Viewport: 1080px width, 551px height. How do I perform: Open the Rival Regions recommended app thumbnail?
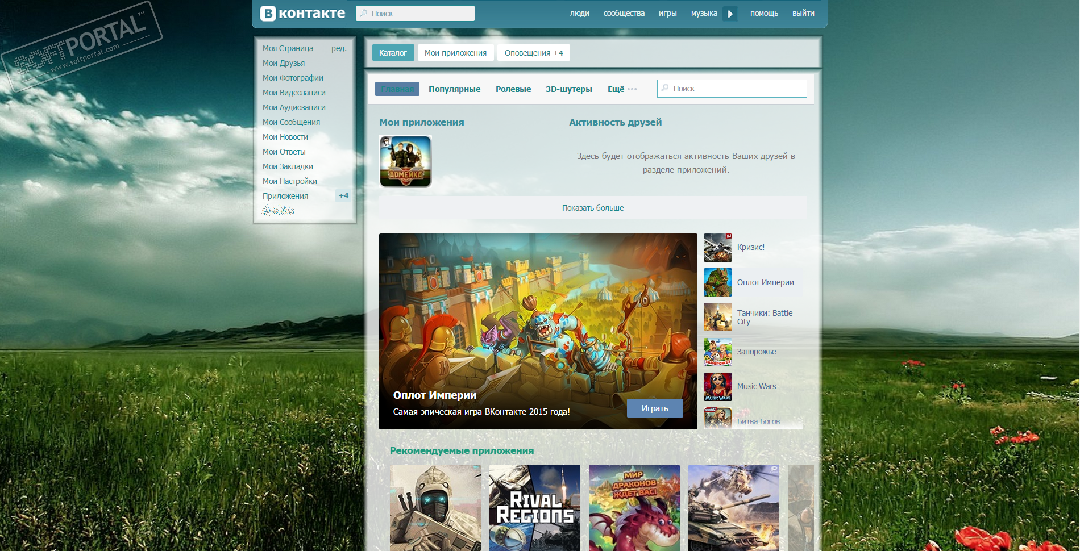coord(535,508)
